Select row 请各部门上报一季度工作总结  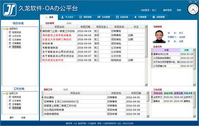point(93,31)
